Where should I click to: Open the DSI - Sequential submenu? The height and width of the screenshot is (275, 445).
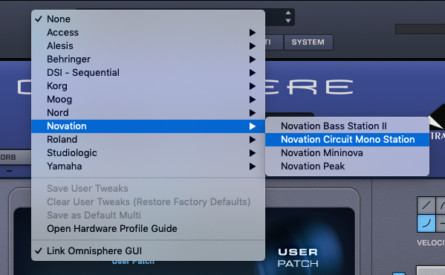[x=148, y=72]
